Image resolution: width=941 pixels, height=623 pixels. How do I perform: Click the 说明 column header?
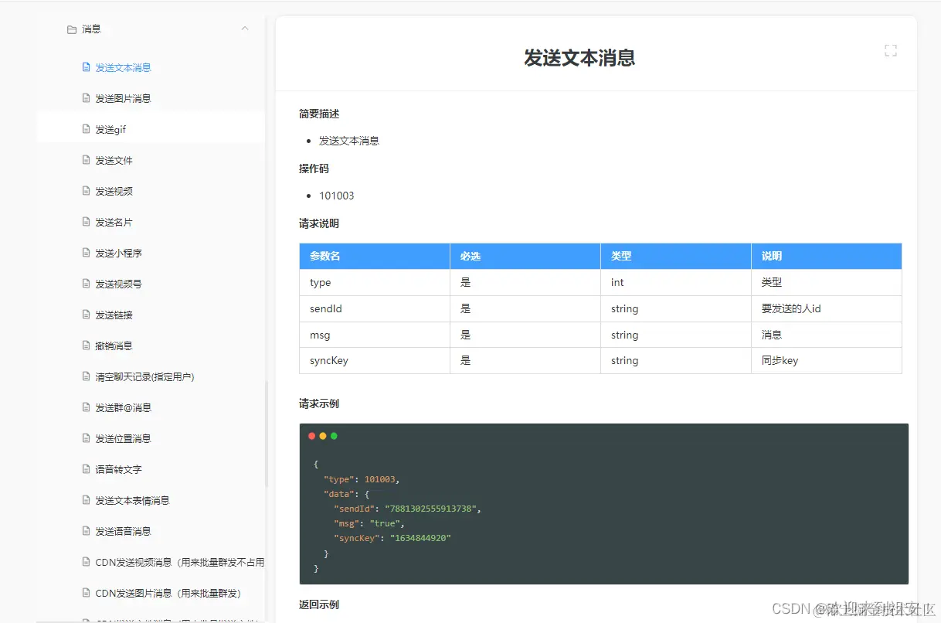point(827,256)
